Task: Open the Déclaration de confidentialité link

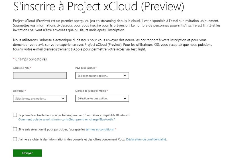Action: pos(146,139)
